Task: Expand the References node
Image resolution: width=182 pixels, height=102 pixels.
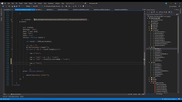Action: click(x=149, y=23)
